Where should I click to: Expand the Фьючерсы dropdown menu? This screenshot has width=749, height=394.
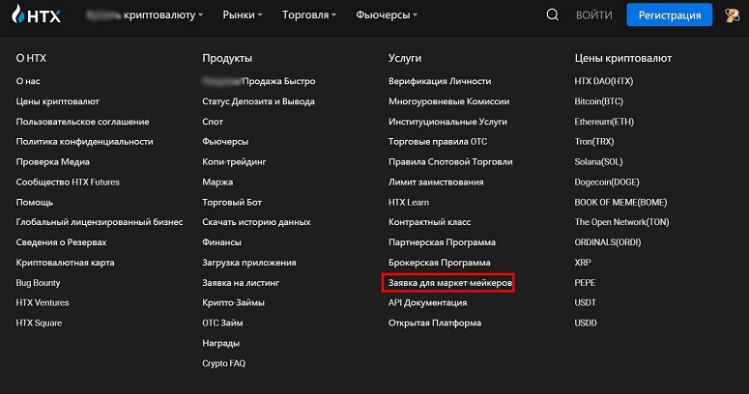[387, 14]
